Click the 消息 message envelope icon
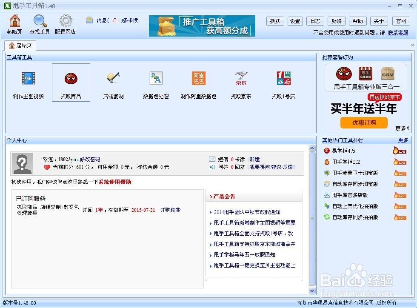This screenshot has height=308, width=417. pos(89,19)
